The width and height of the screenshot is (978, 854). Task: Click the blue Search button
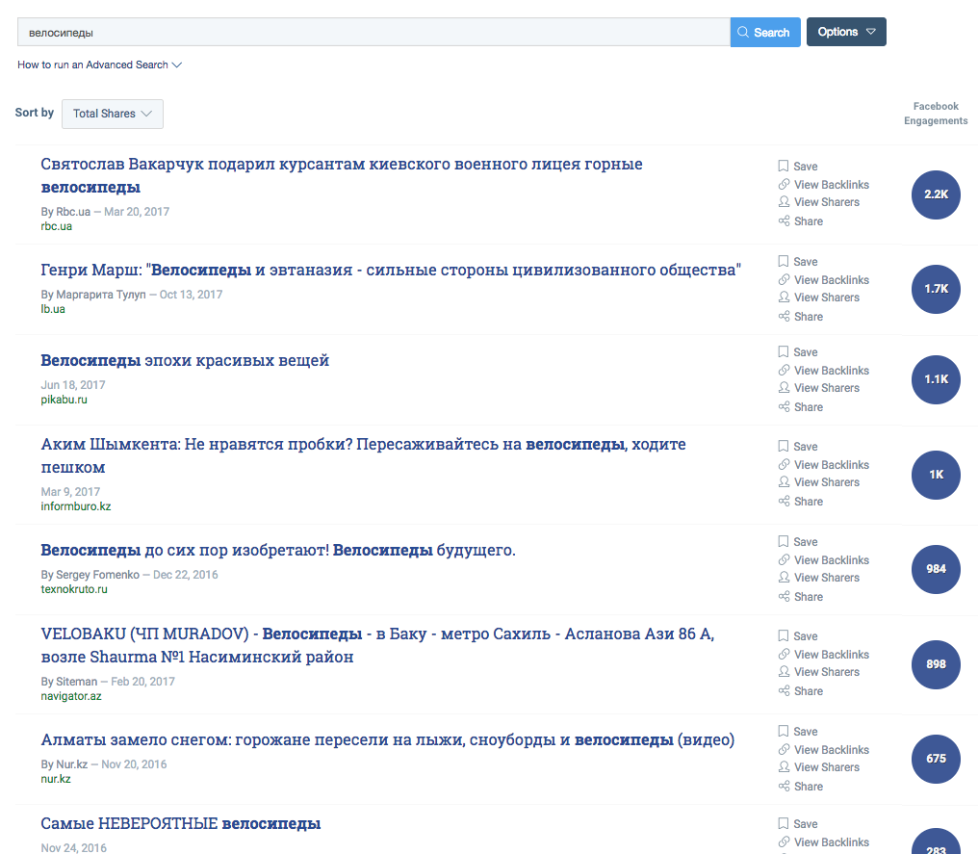point(765,32)
